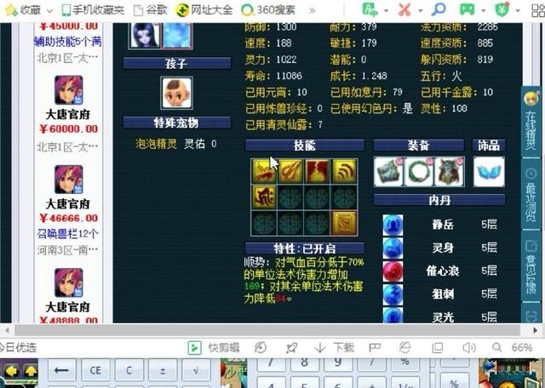
Task: Click the horizontal scrollbar left arrow
Action: [7, 329]
